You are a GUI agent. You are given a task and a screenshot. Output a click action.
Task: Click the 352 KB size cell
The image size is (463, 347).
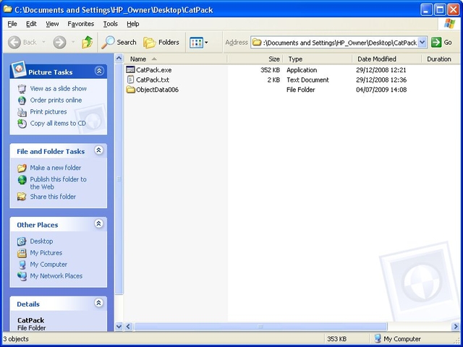[x=270, y=70]
